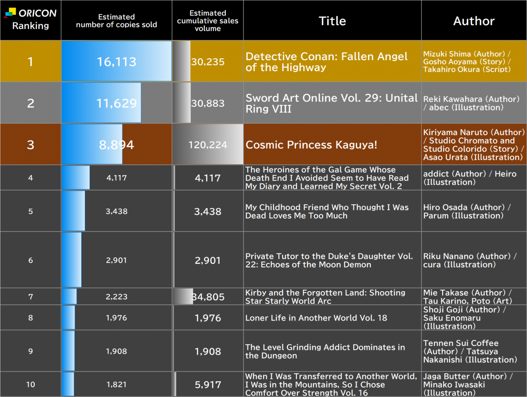
Task: Select the gray bar showing 120,224 cumulative sales
Action: [208, 144]
